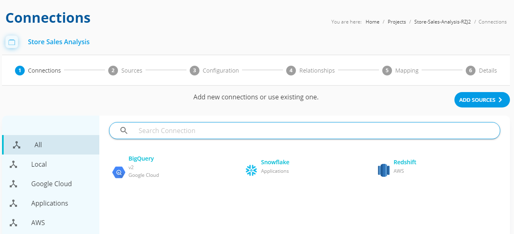
Task: Click the 'v2' text under BigQuery
Action: point(131,167)
